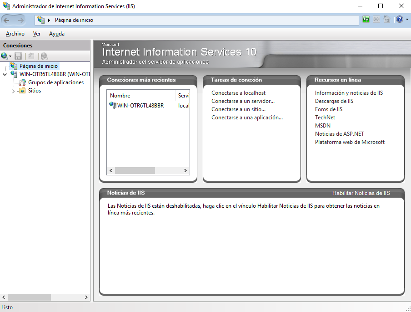411x312 pixels.
Task: Click the Stop icon beside Refresh
Action: point(376,20)
